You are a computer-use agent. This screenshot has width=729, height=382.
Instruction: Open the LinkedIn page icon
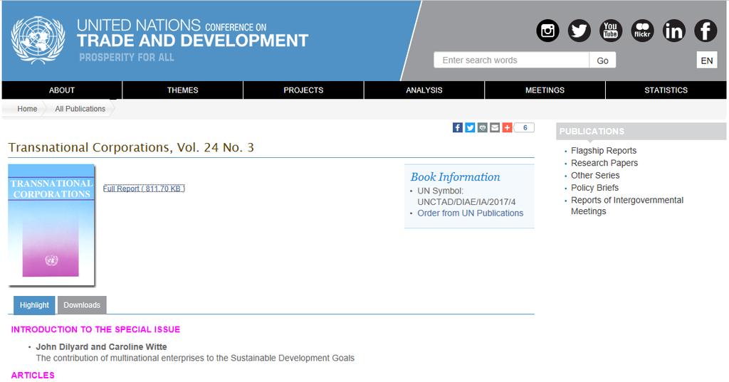674,31
